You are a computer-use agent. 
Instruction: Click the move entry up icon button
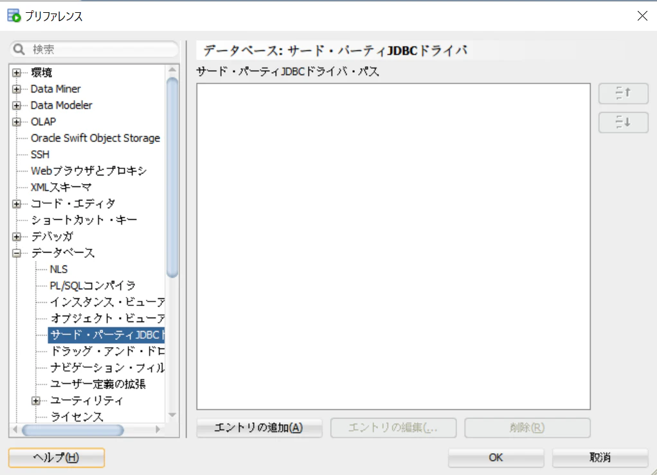[x=623, y=93]
